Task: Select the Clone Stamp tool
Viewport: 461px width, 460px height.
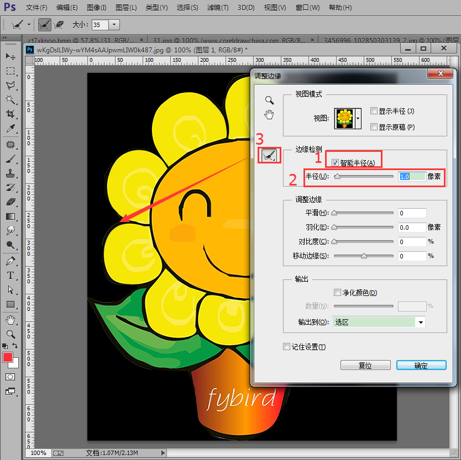Action: [11, 173]
